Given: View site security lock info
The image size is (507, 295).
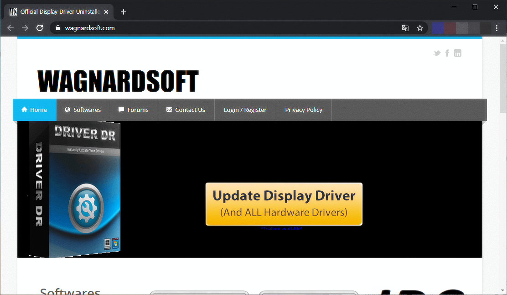Looking at the screenshot, I should click(58, 28).
